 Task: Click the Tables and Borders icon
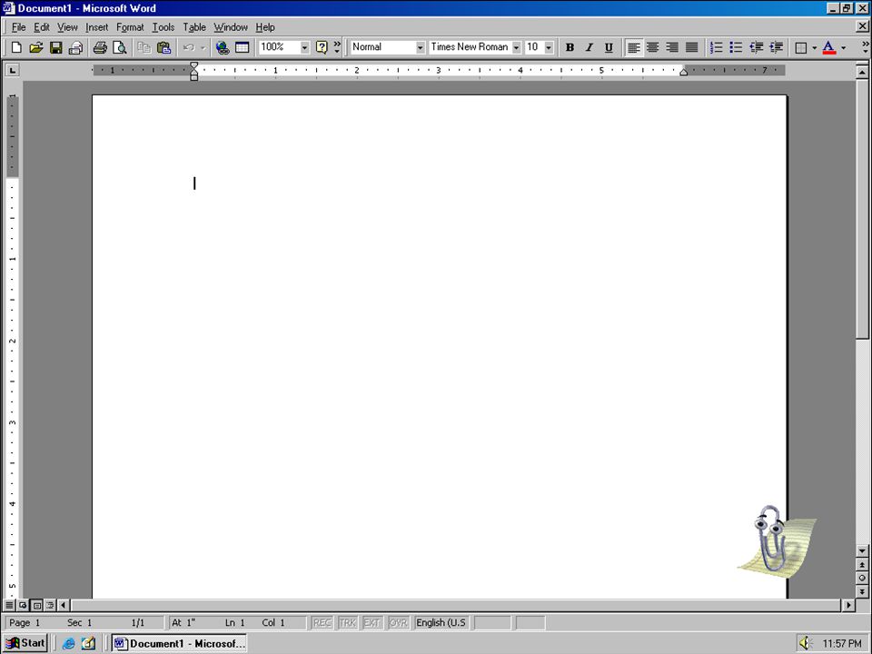point(242,47)
